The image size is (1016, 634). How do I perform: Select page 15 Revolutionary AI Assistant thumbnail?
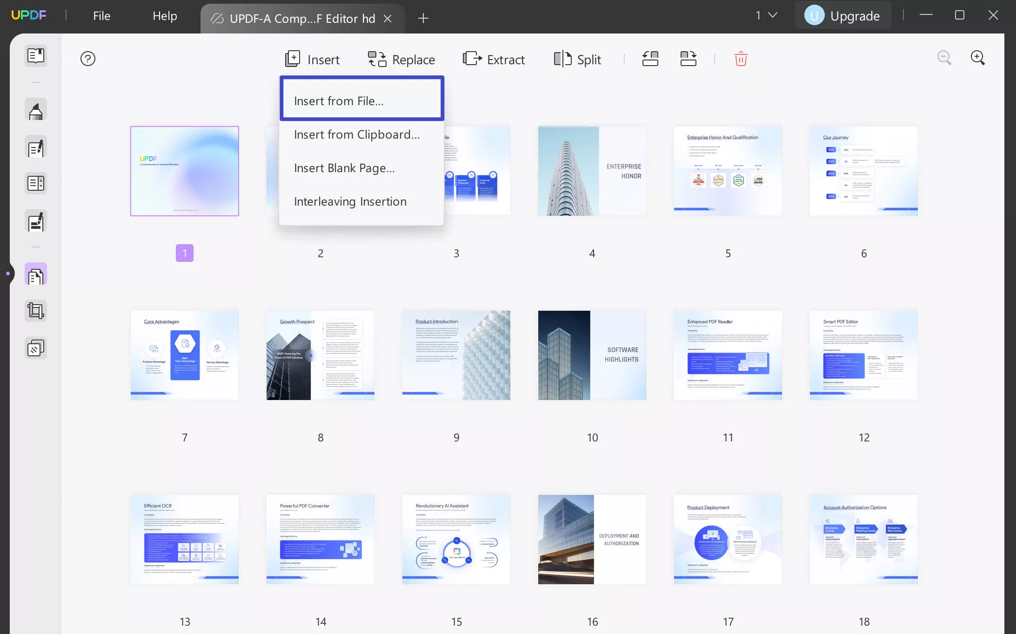pyautogui.click(x=456, y=539)
